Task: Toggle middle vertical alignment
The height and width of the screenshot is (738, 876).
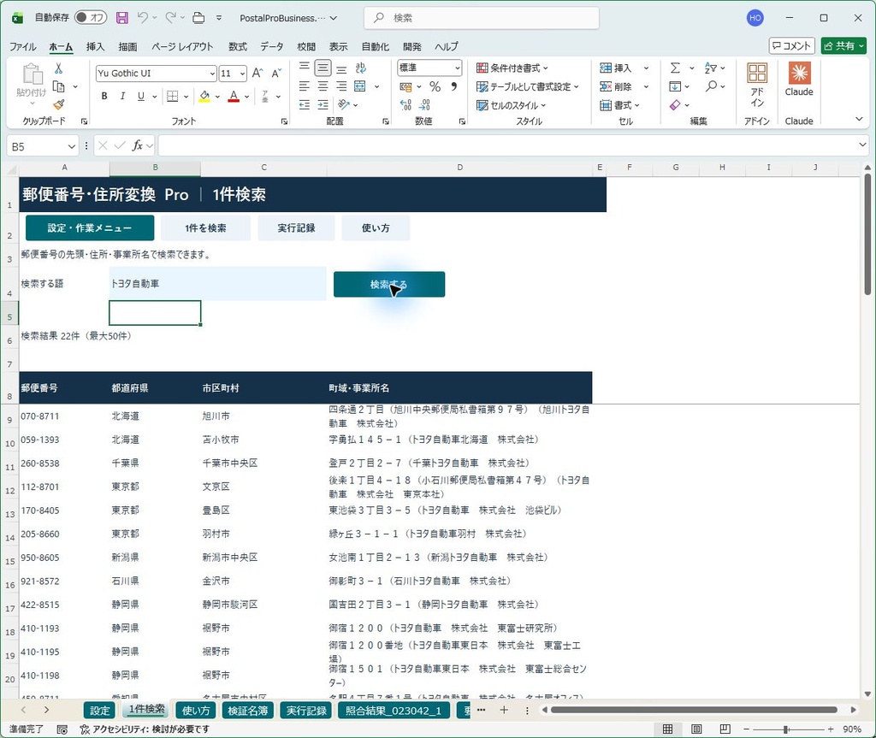Action: [323, 68]
